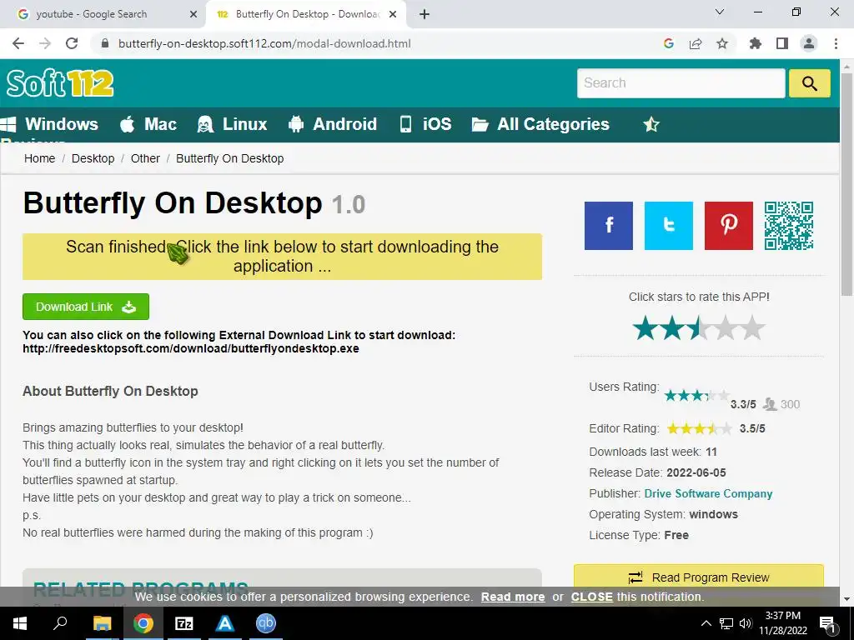The height and width of the screenshot is (640, 854).
Task: Open the volume control in tray
Action: tap(746, 623)
